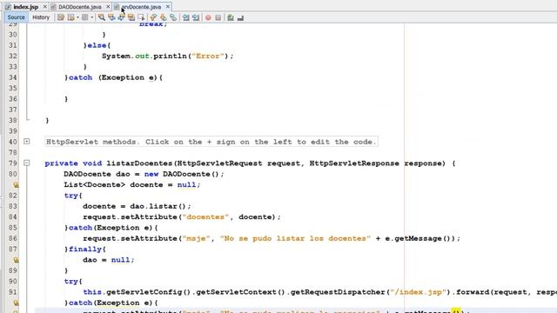Image resolution: width=557 pixels, height=313 pixels.
Task: Click the hint bulb on line 81
Action: (x=16, y=184)
